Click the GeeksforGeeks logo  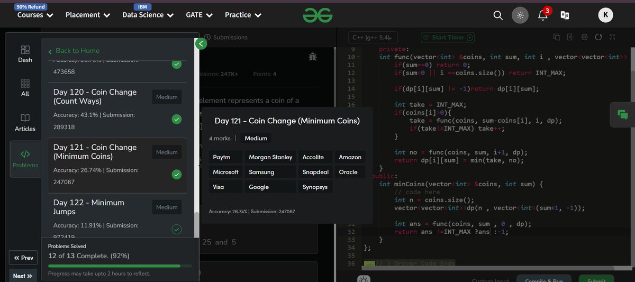[317, 15]
